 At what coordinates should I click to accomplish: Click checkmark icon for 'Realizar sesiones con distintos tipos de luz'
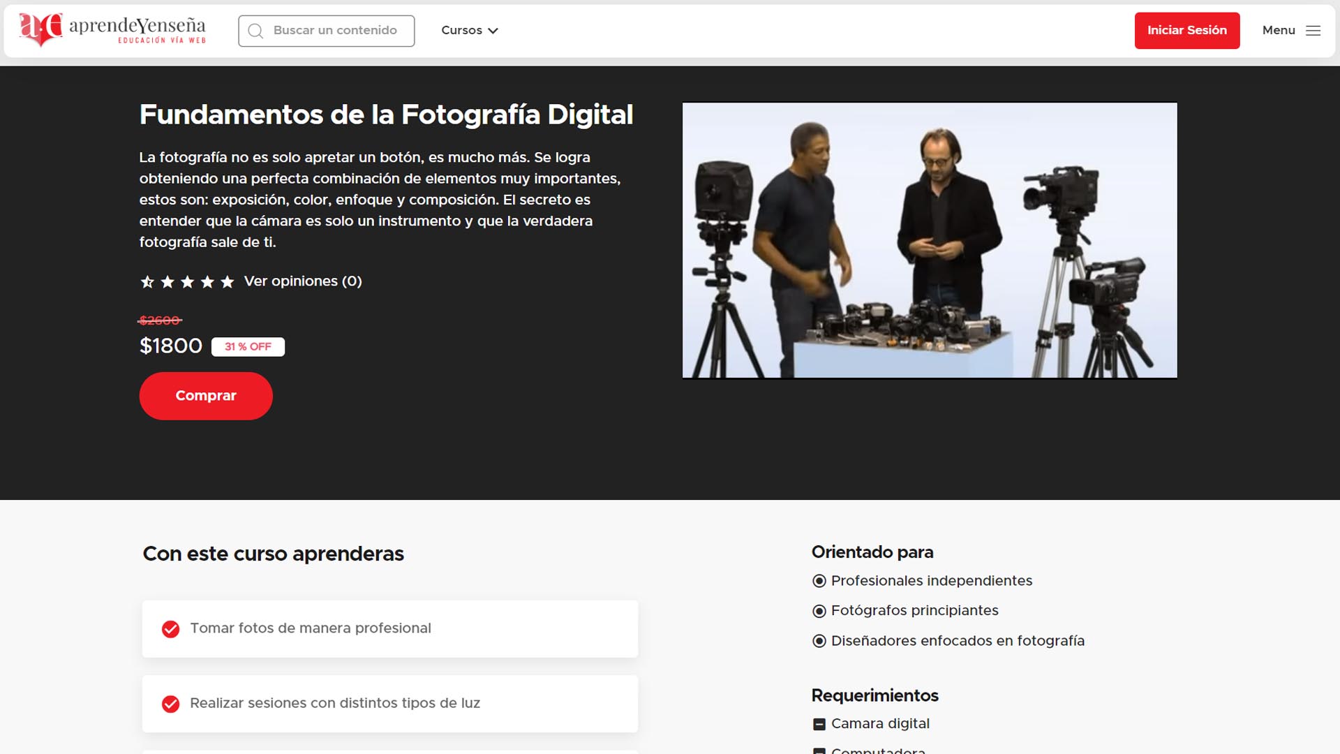click(170, 704)
